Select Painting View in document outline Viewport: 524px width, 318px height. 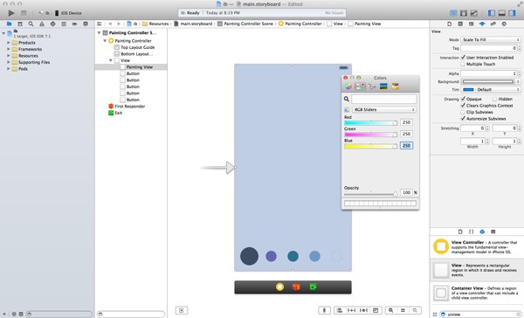click(x=131, y=67)
